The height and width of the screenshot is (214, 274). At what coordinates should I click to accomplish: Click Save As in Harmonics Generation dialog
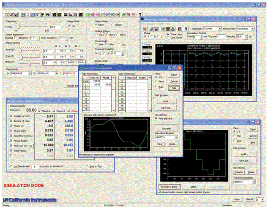(166, 108)
